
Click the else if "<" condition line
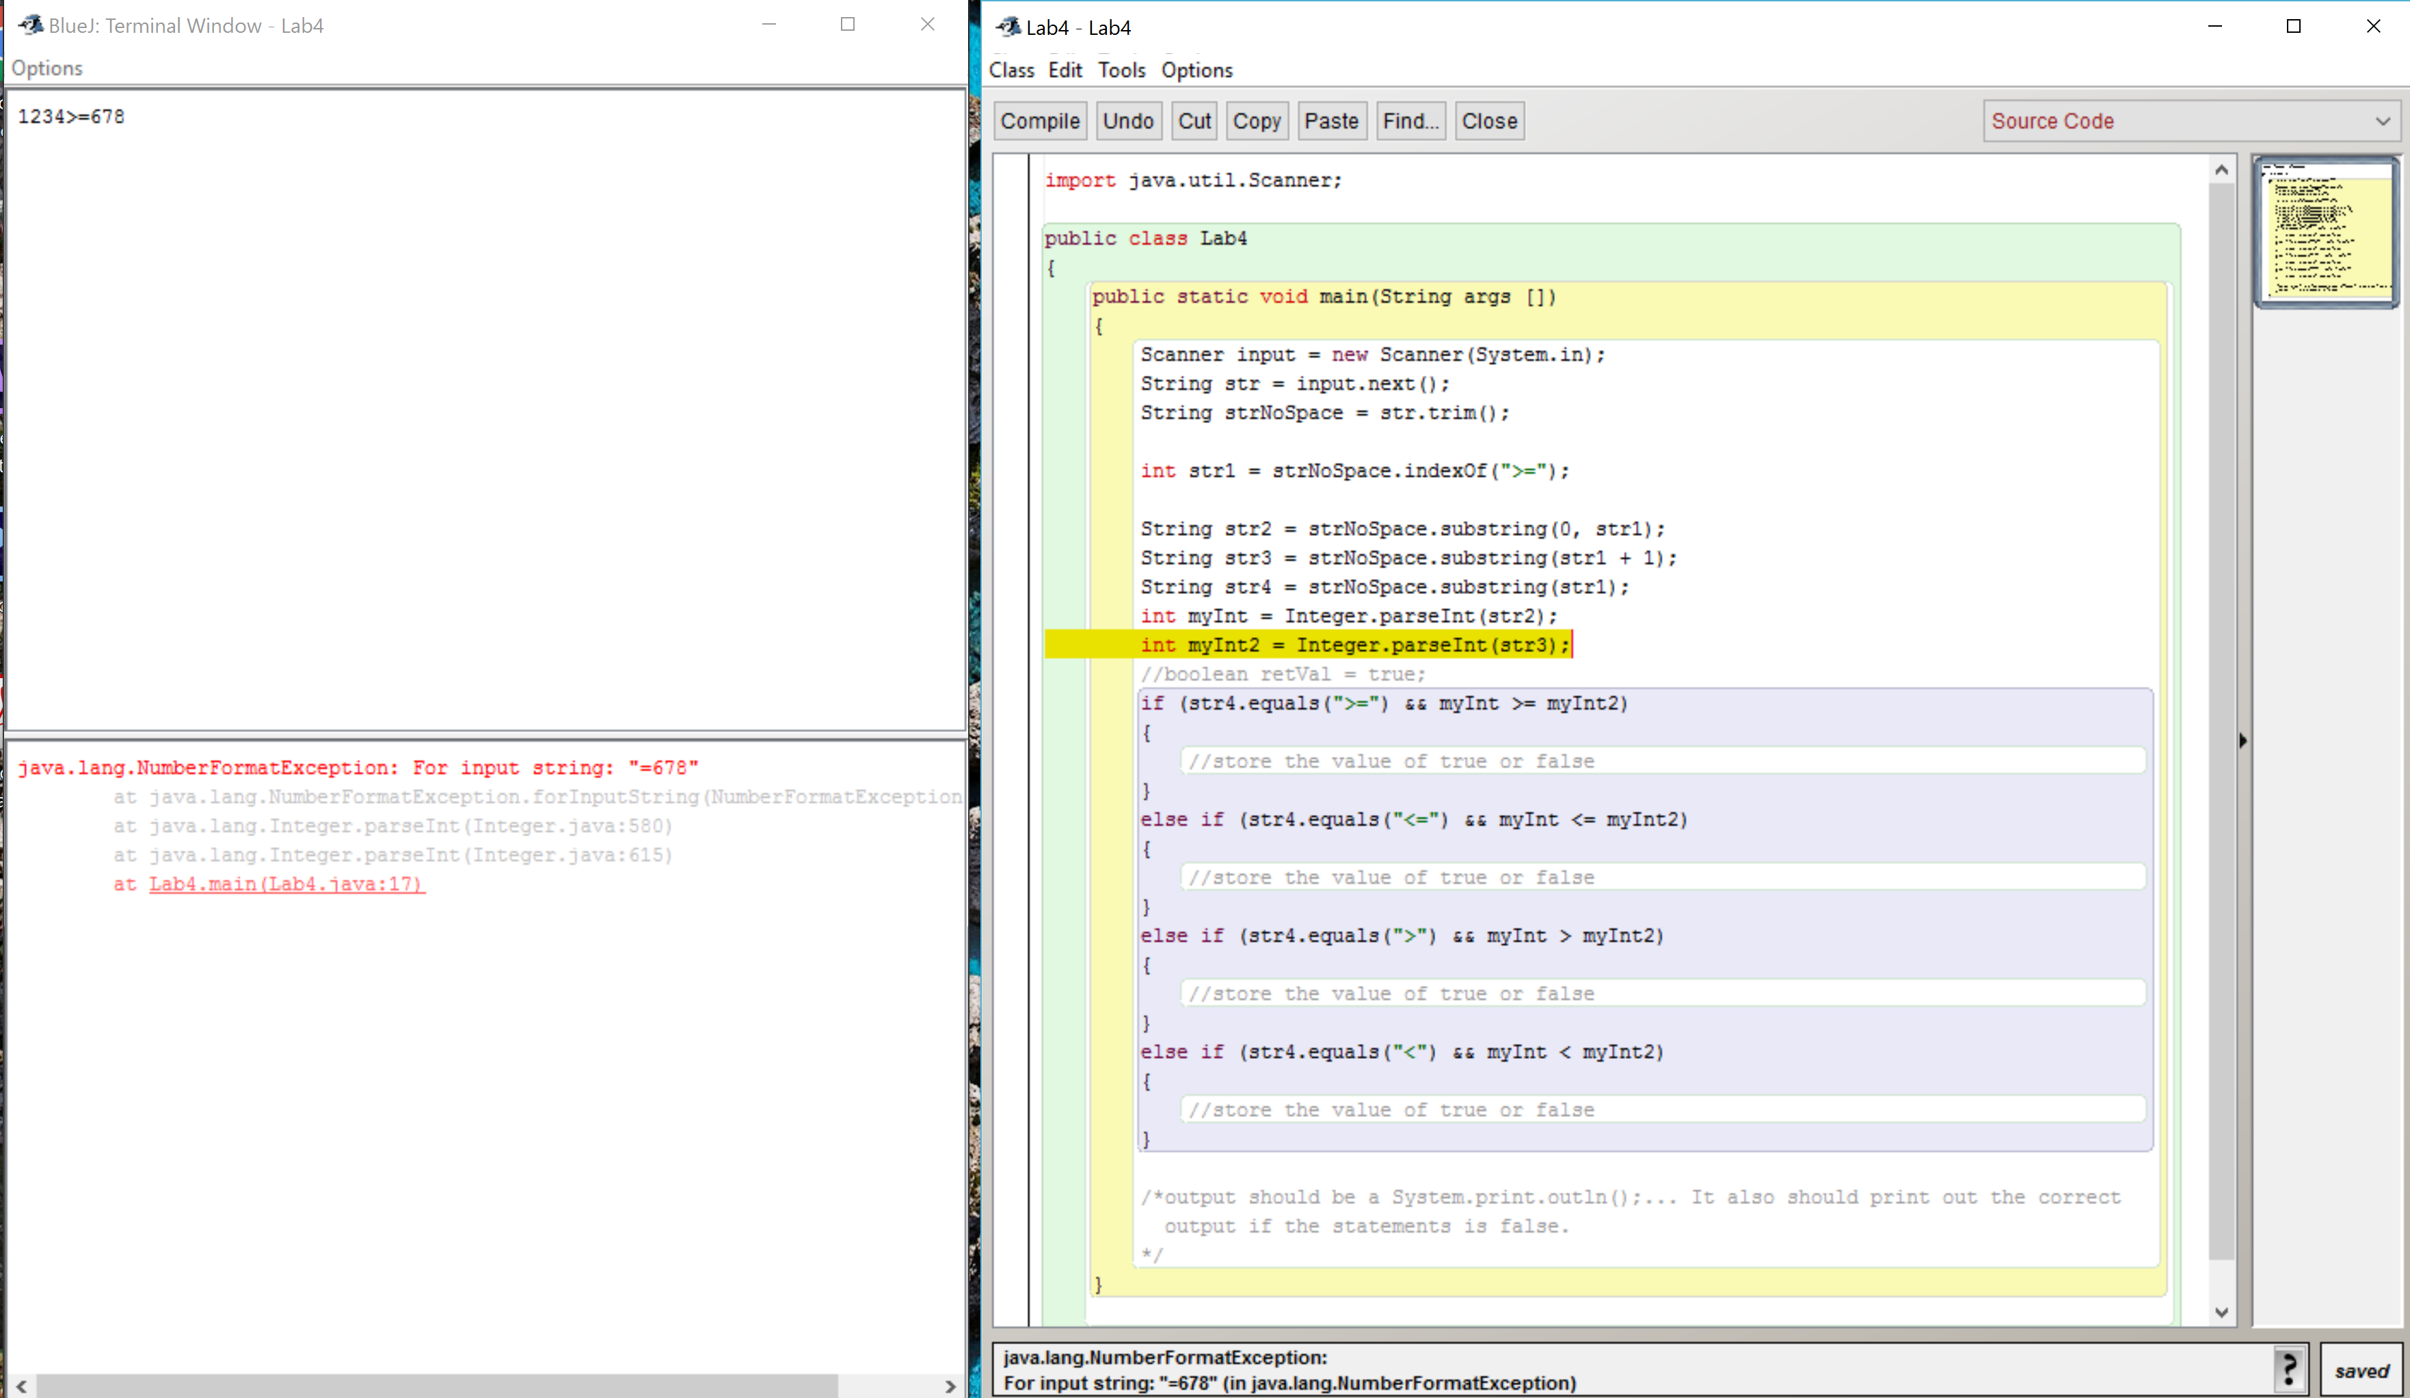(x=1402, y=1052)
